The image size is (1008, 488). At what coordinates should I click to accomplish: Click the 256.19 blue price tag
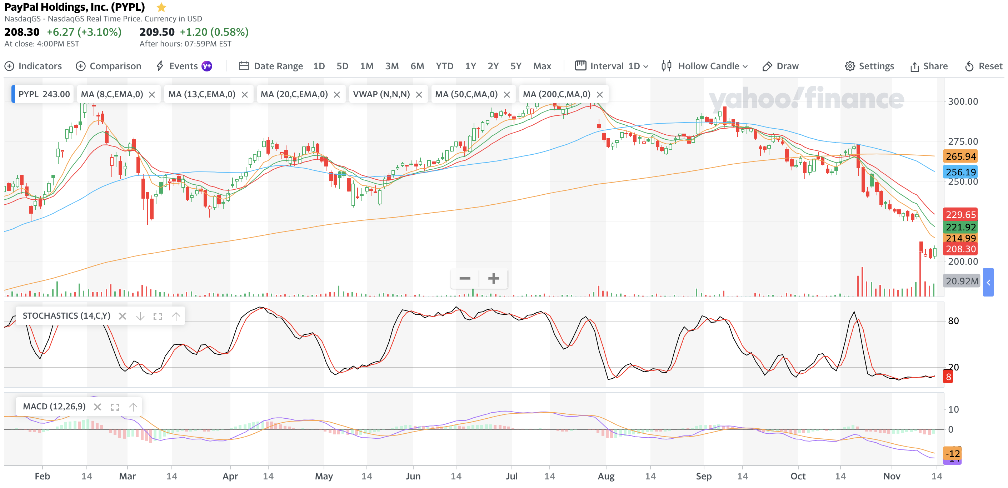[960, 172]
